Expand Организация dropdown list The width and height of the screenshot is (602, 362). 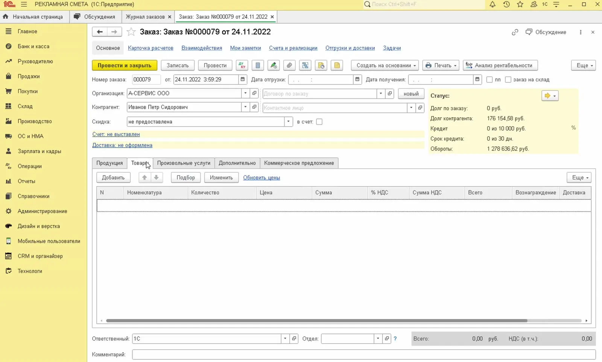[x=245, y=94]
